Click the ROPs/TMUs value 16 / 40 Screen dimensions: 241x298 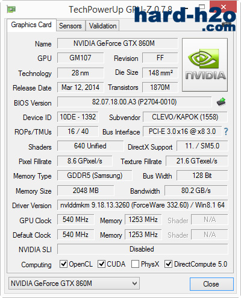tap(78, 132)
